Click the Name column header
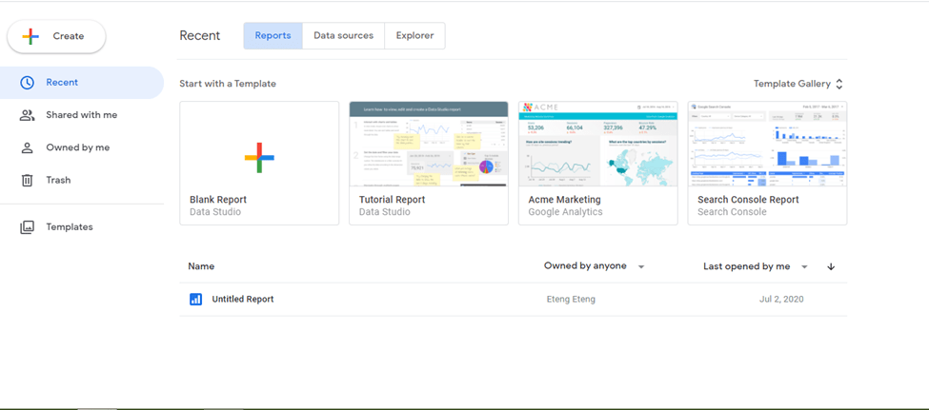 201,266
